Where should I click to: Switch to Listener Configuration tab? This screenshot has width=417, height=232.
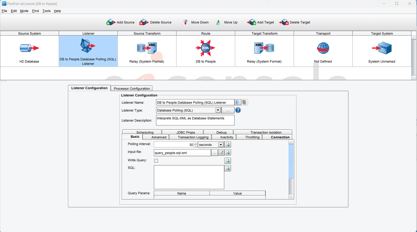tap(89, 88)
